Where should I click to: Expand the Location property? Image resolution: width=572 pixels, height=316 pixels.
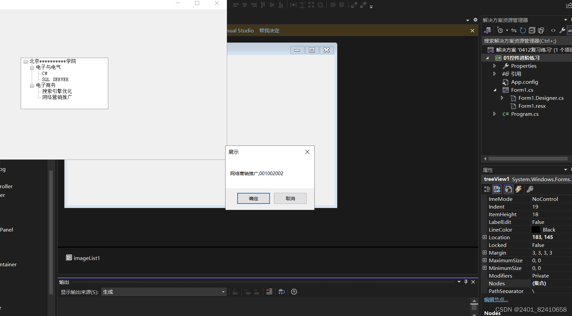(485, 237)
